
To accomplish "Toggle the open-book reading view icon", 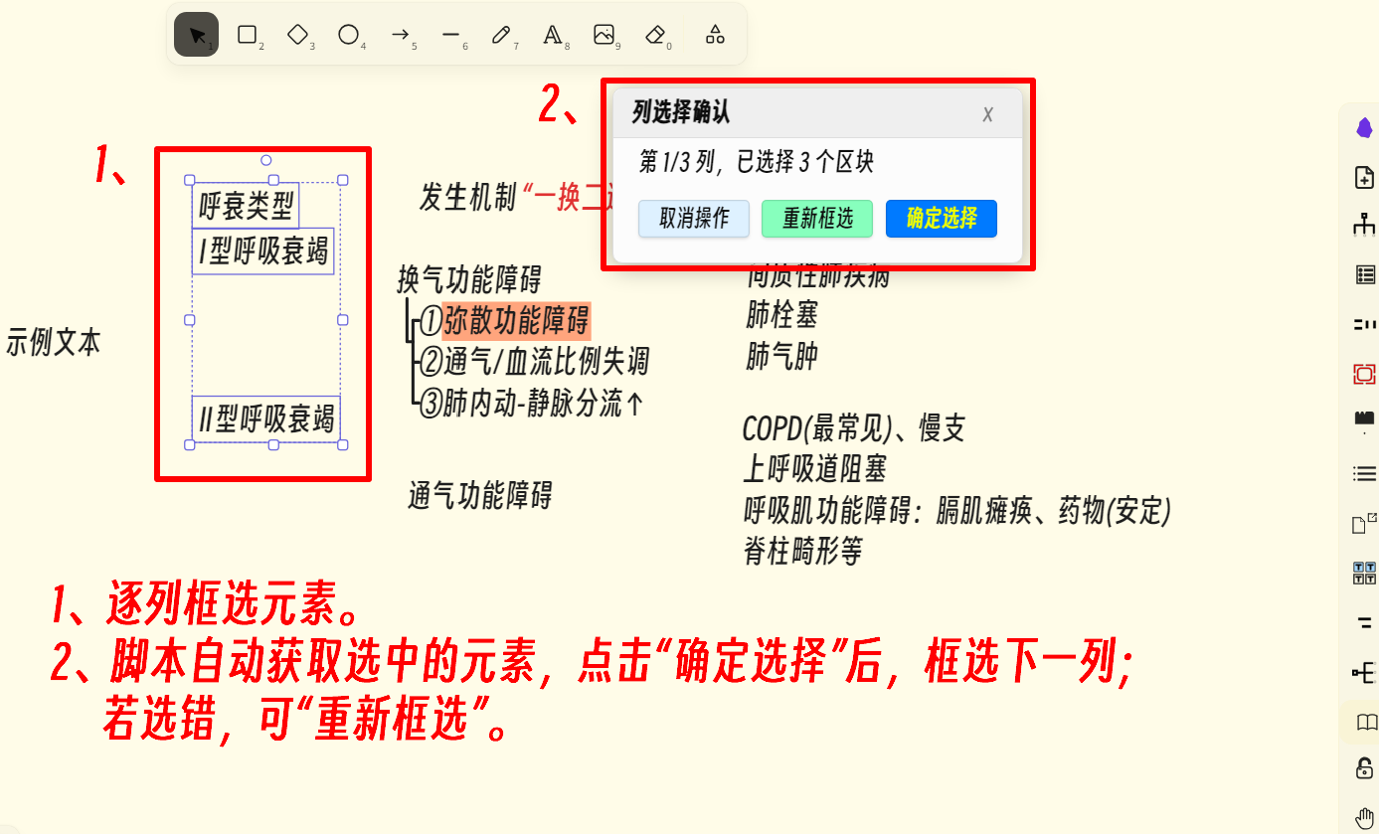I will coord(1366,722).
